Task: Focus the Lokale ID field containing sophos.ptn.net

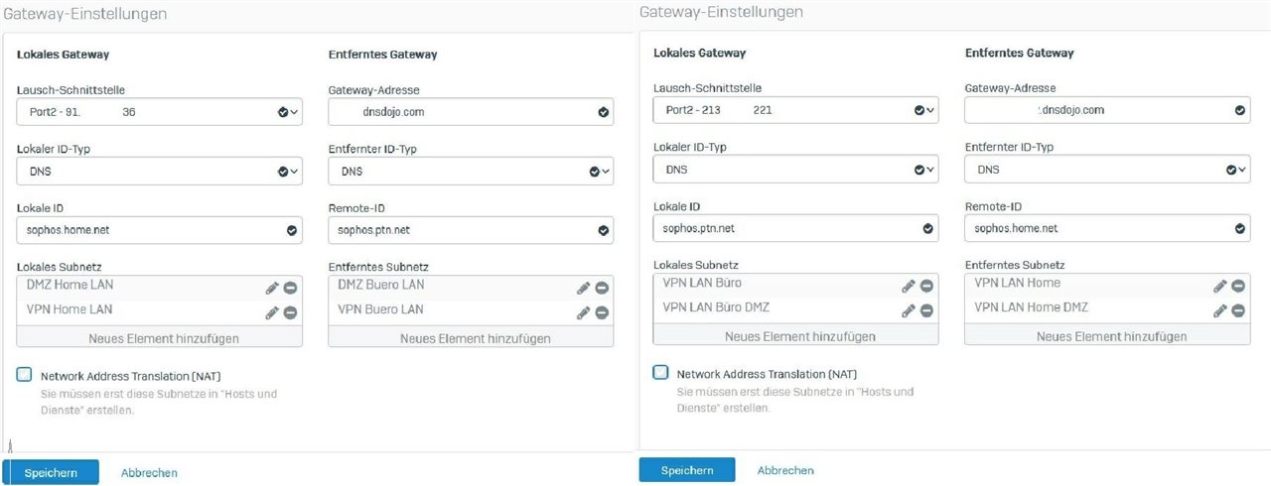Action: pos(795,228)
